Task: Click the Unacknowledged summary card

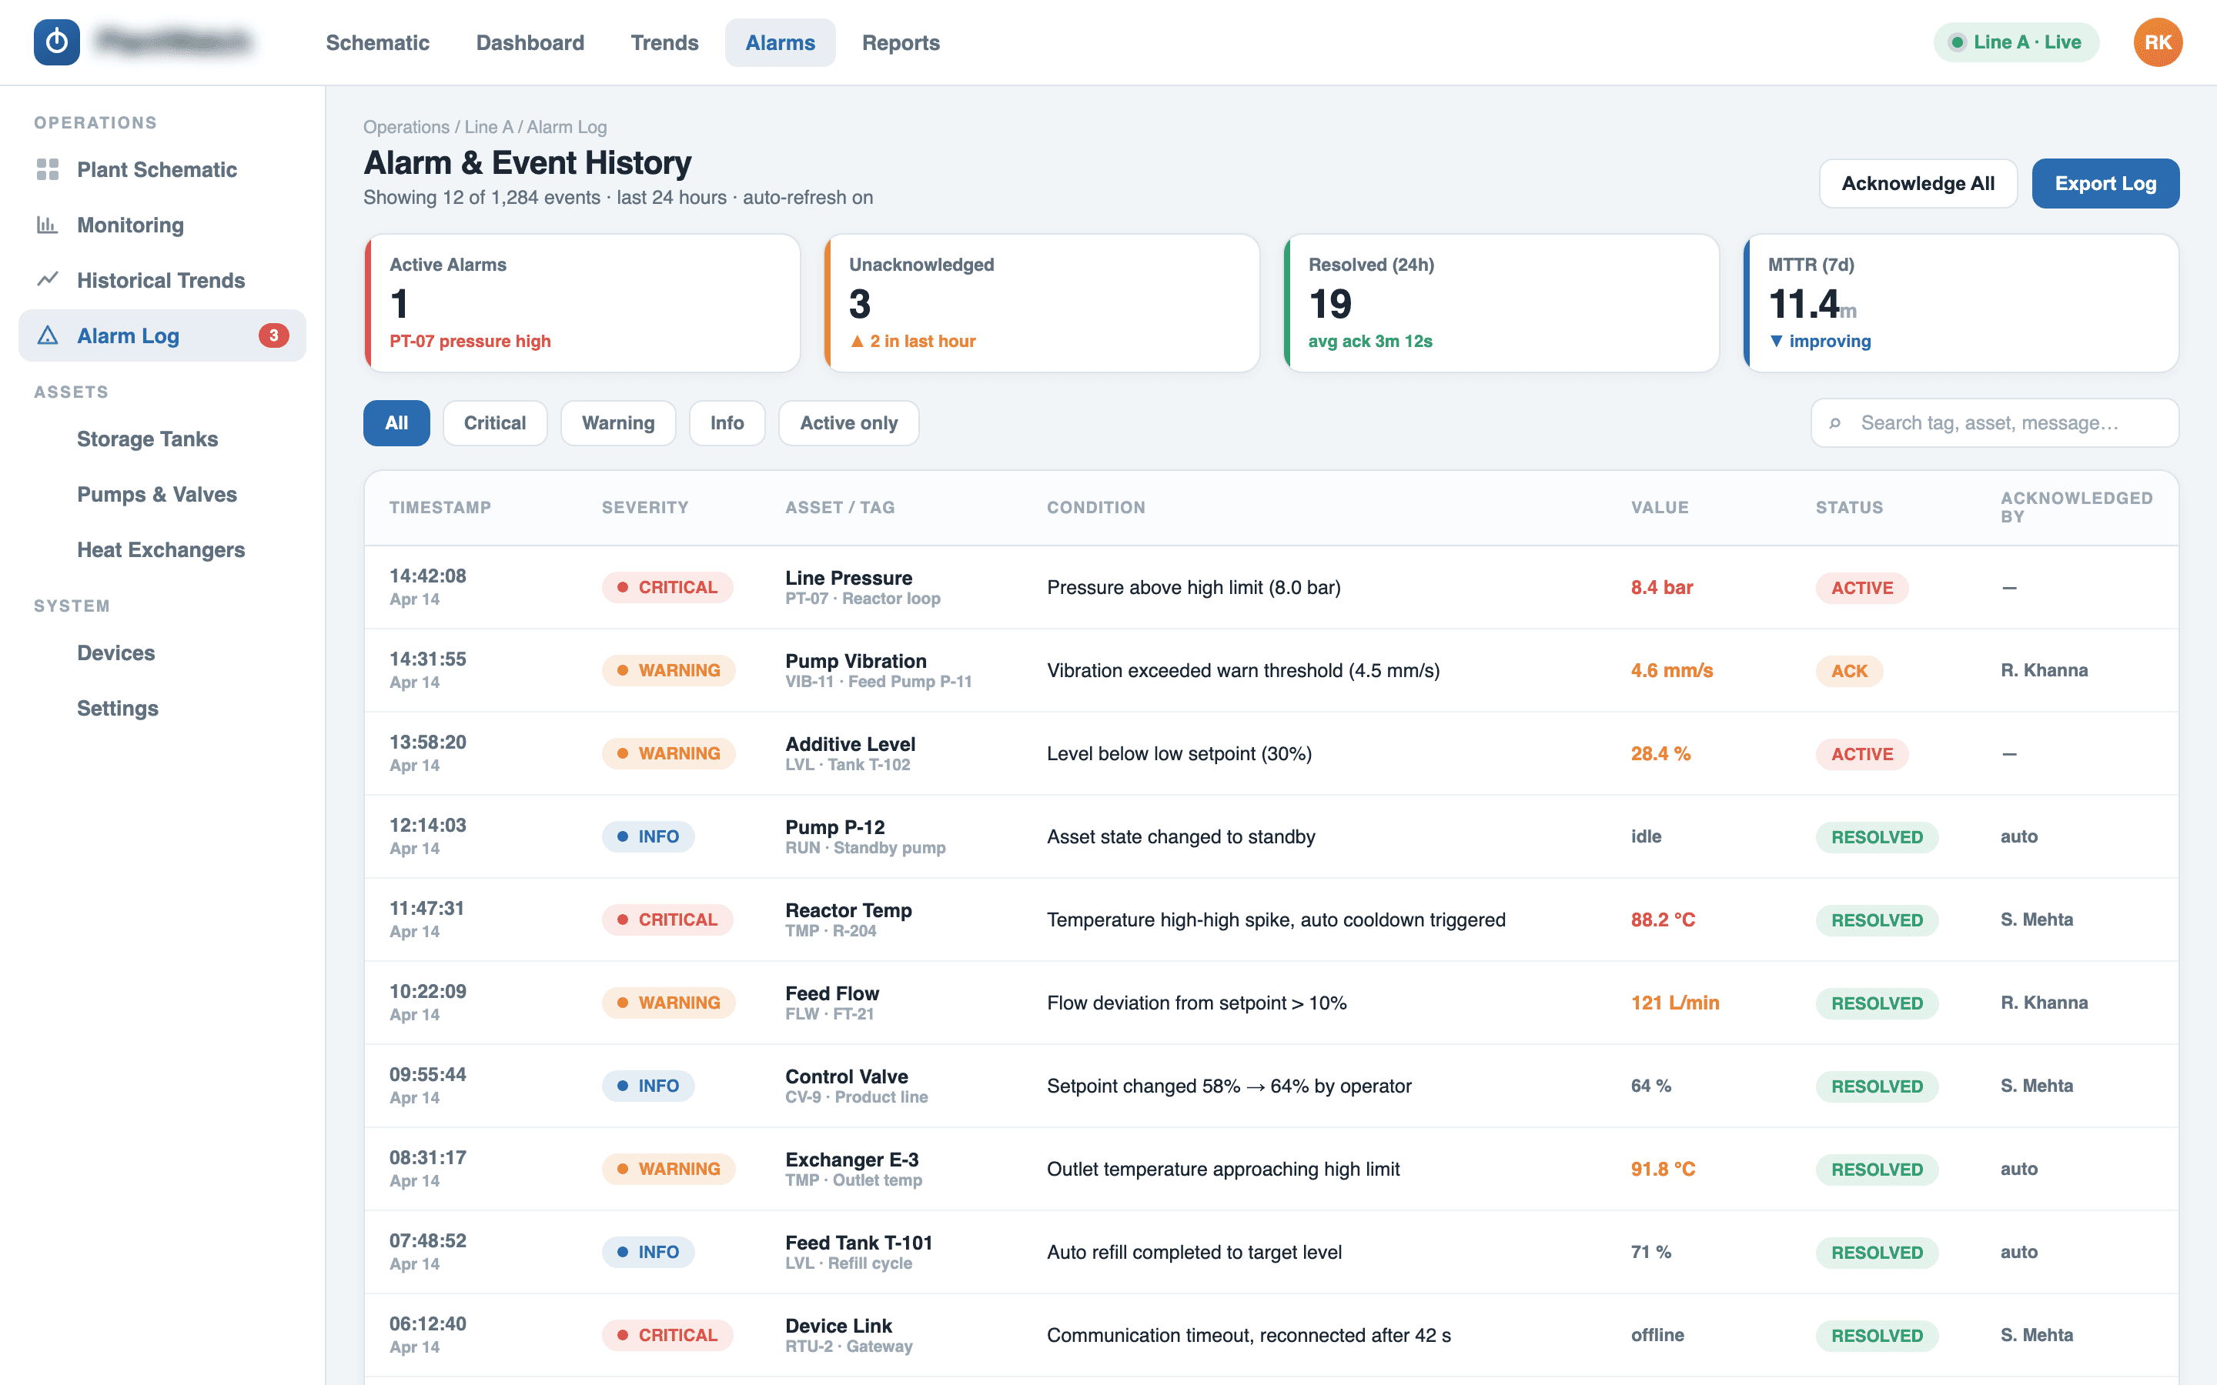Action: pyautogui.click(x=1042, y=303)
